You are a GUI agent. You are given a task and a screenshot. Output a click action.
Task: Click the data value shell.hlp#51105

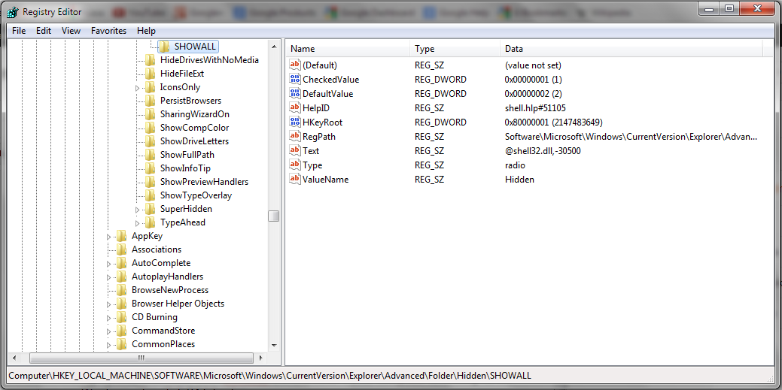pos(535,108)
